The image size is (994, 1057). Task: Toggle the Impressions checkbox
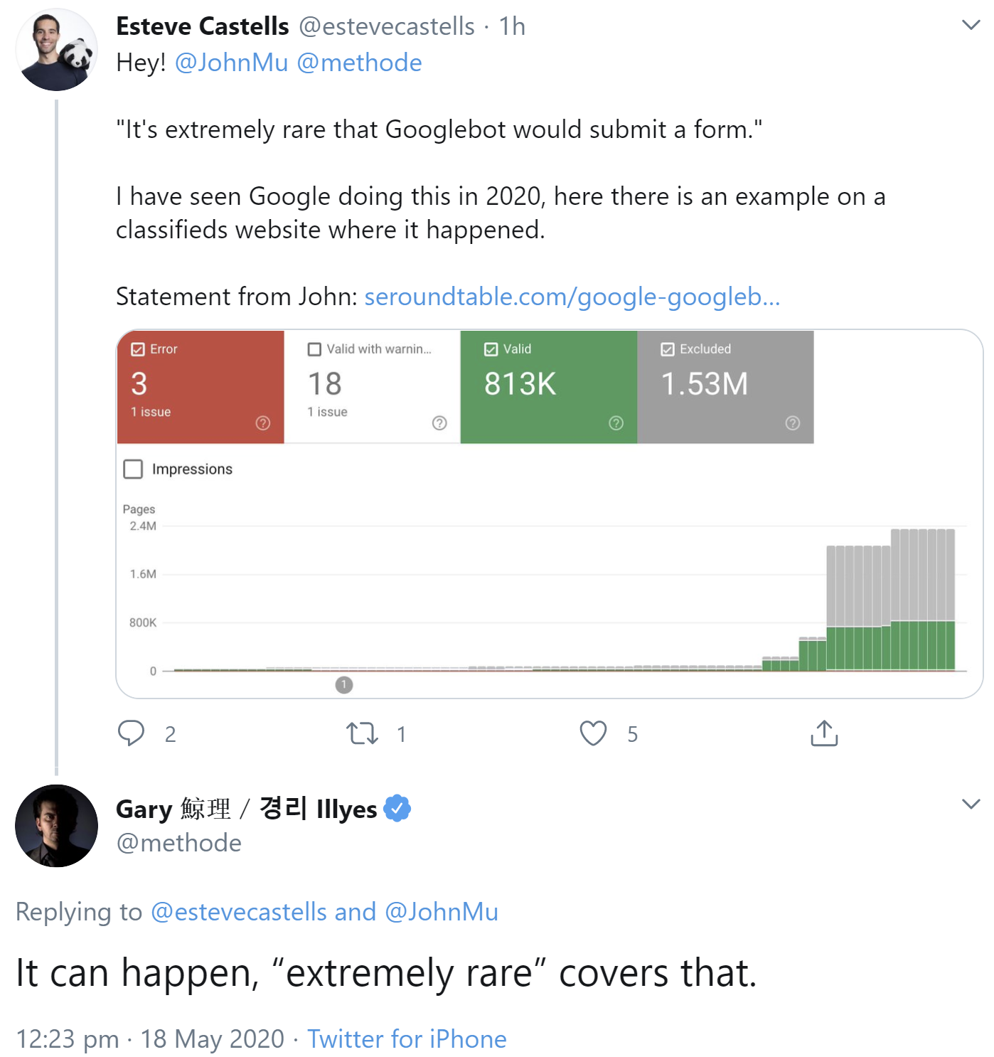[133, 469]
